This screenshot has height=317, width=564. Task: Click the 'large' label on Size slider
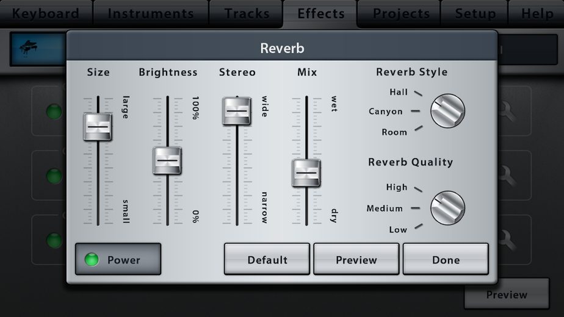tap(126, 107)
